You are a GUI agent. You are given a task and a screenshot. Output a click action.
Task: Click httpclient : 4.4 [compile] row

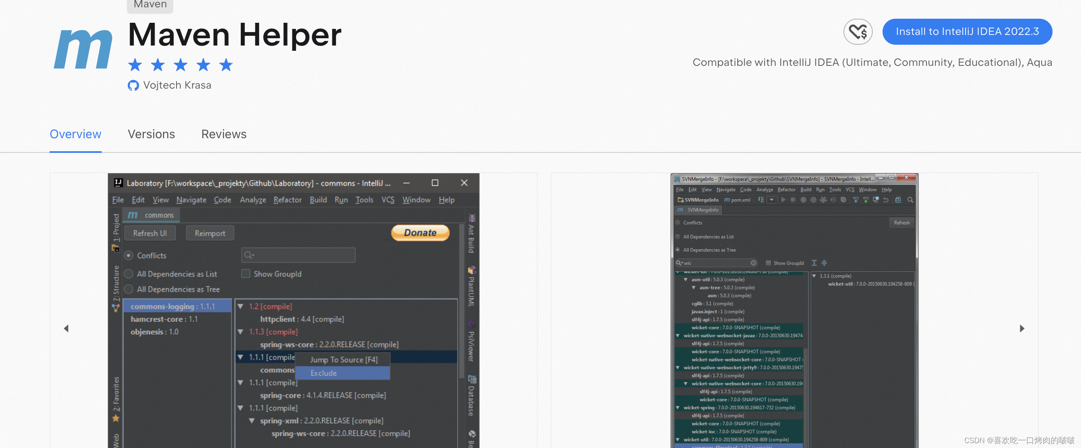click(302, 319)
